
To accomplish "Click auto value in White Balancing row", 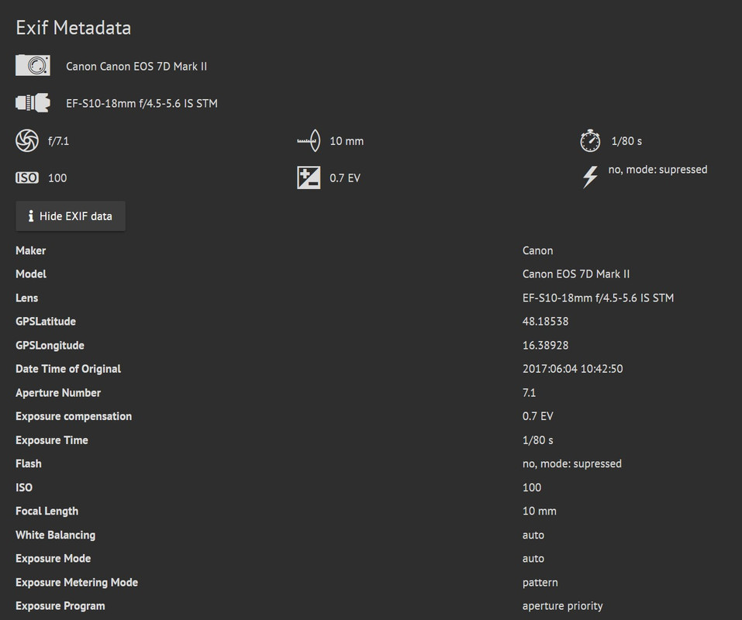I will 533,536.
